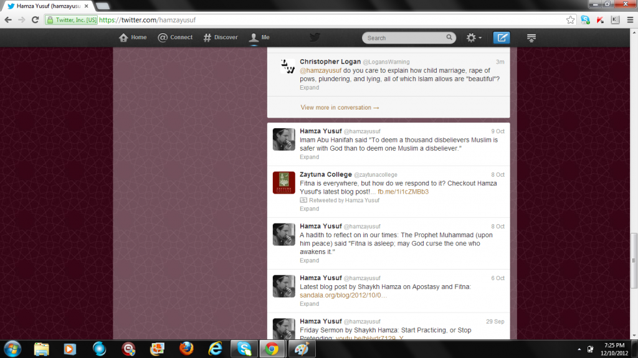
Task: Compose a new tweet
Action: [x=502, y=37]
